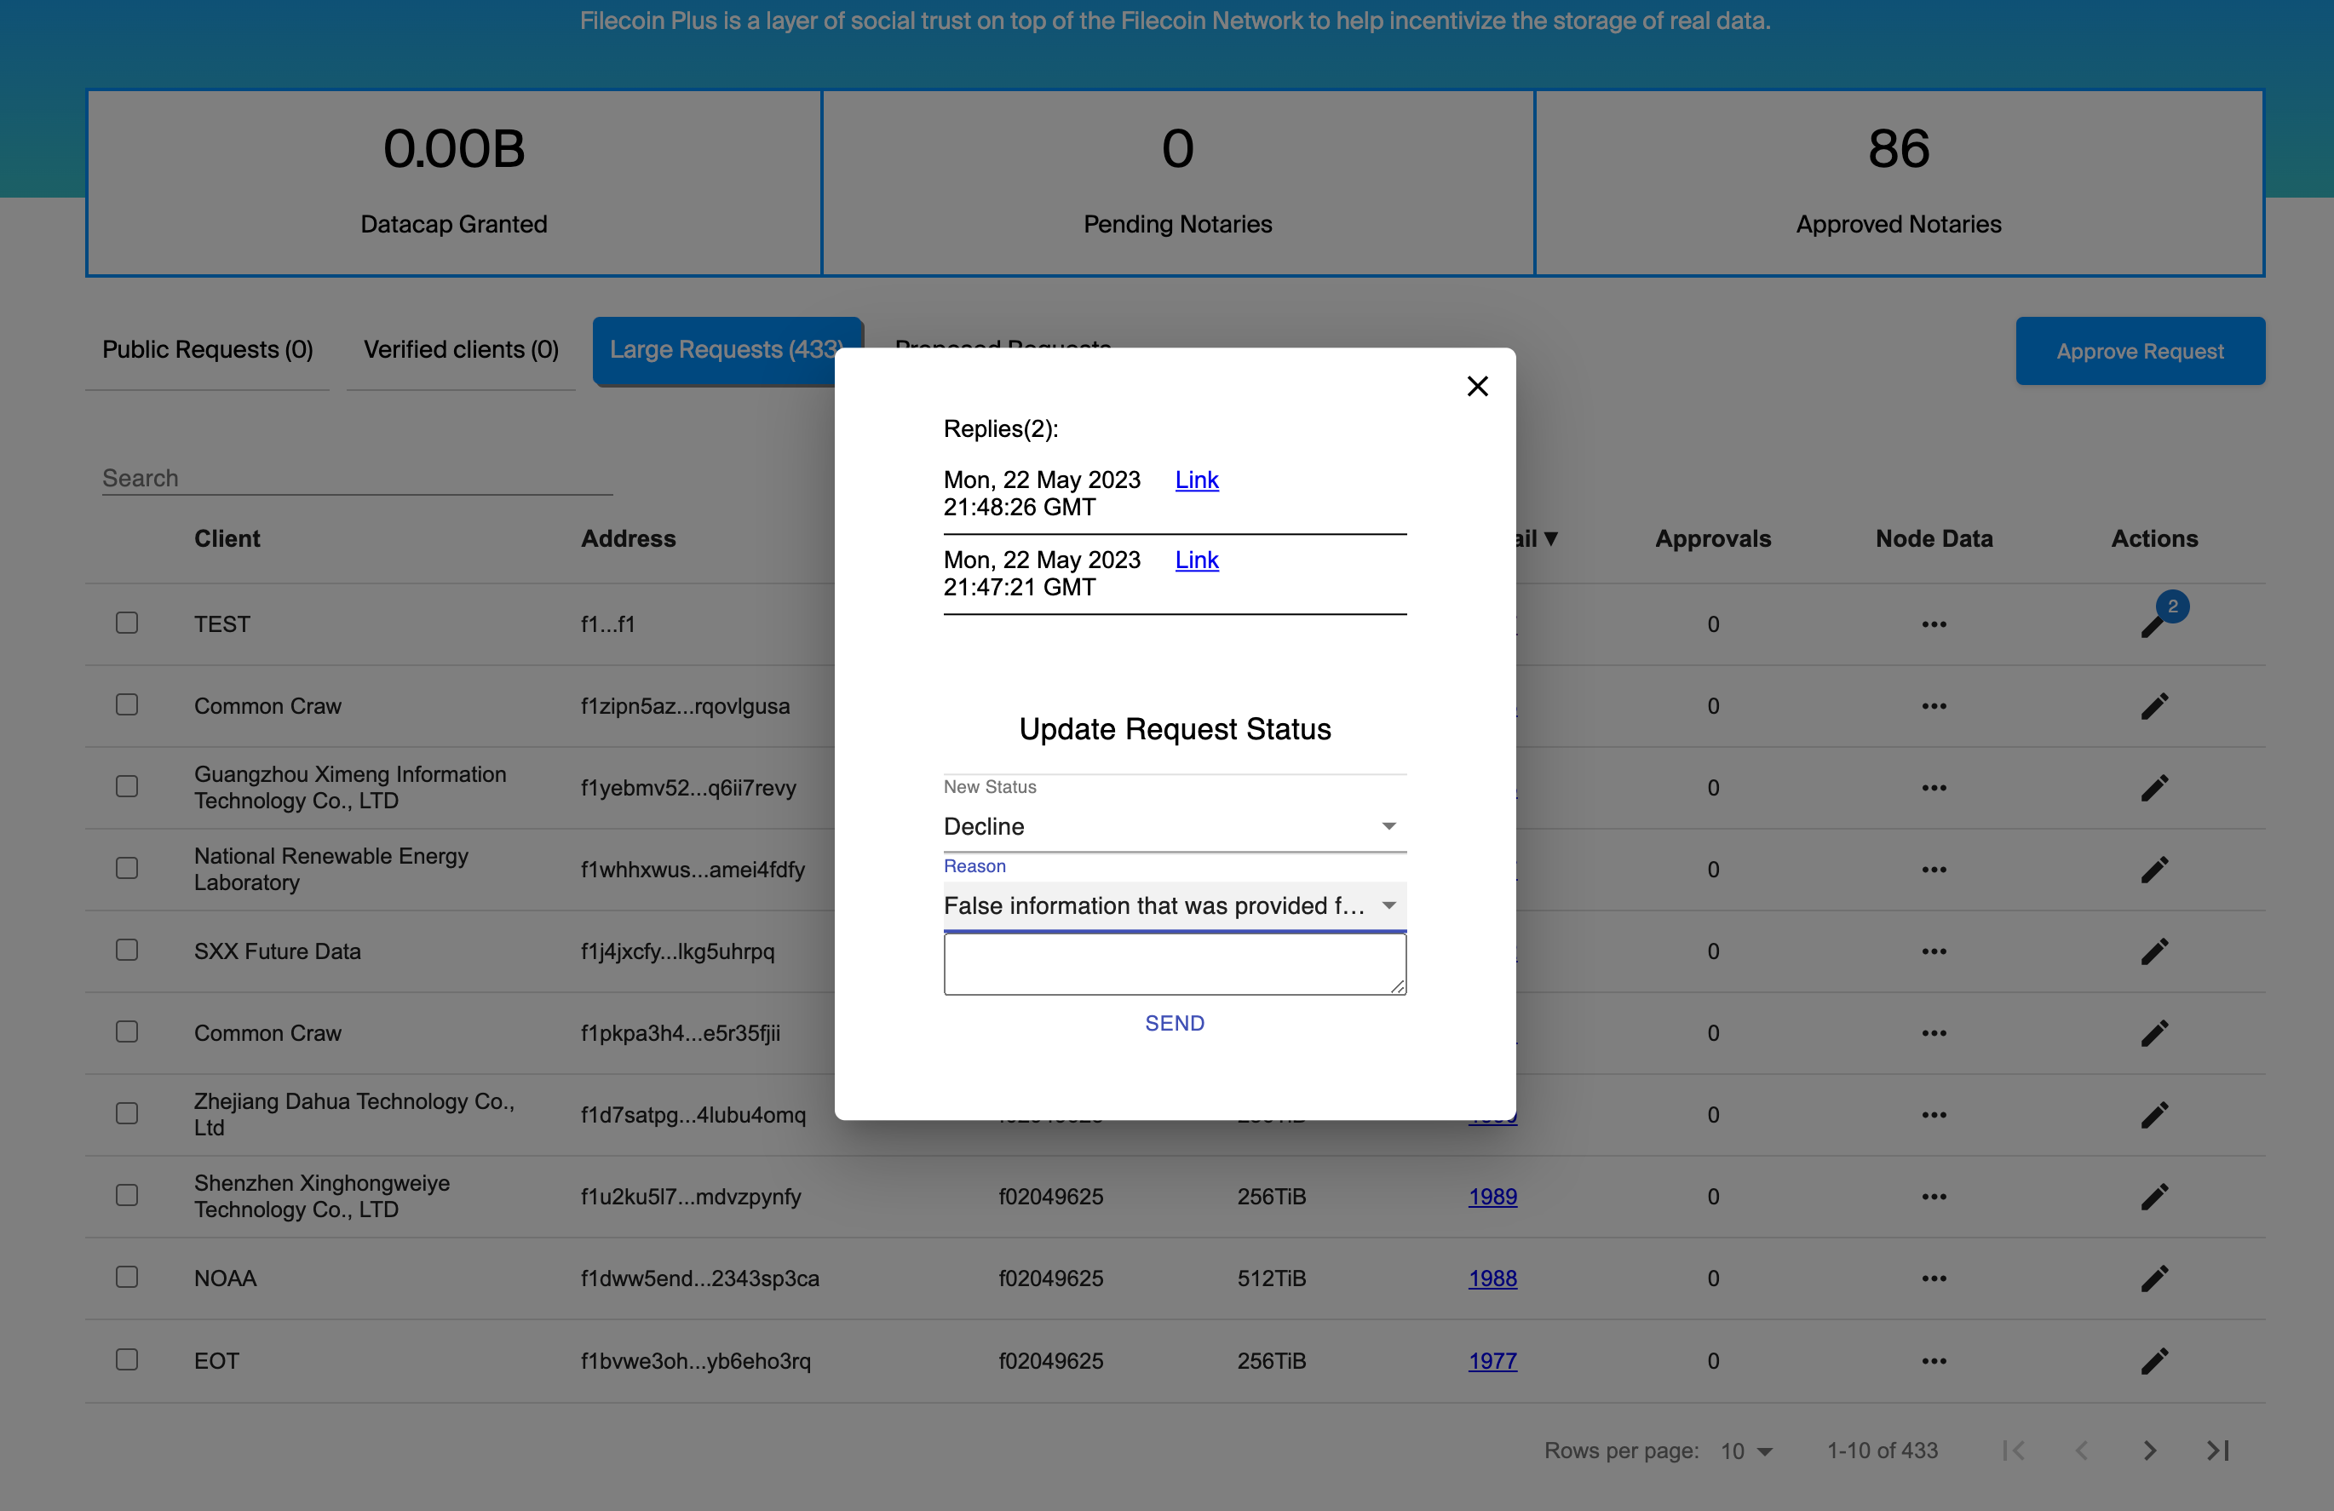
Task: Sort by the Detail column arrow
Action: pos(1550,538)
